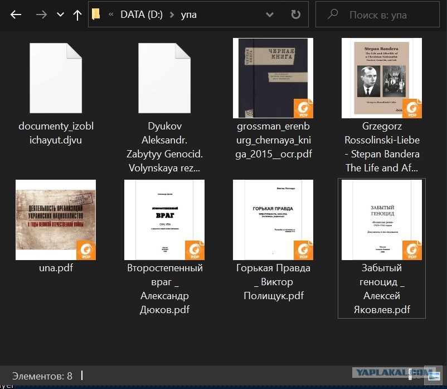Select the Dyukov Aleksandr Zabytyy Genocid file
Image resolution: width=447 pixels, height=389 pixels.
point(164,78)
